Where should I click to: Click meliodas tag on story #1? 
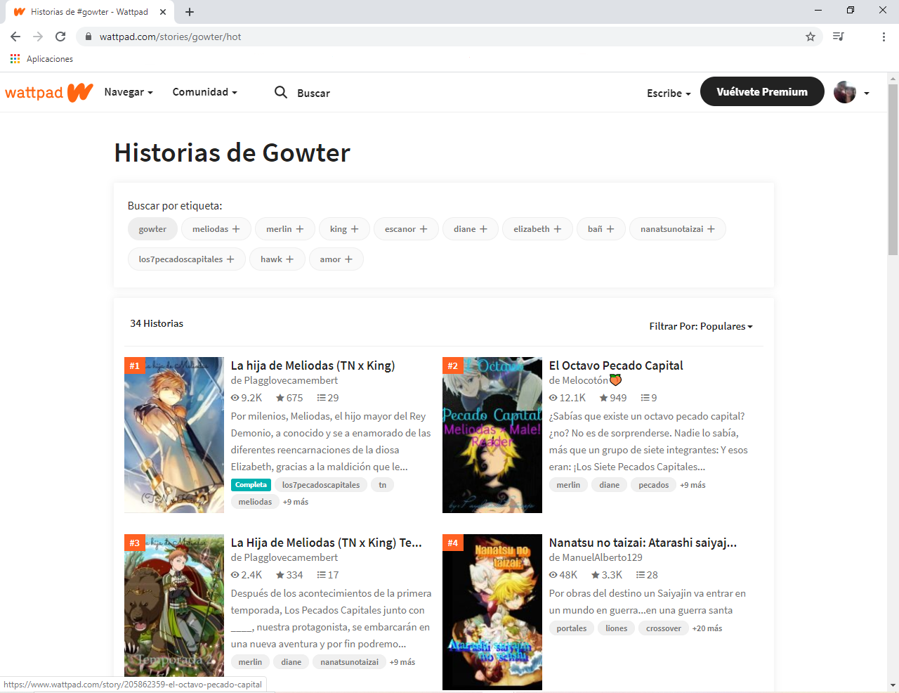pyautogui.click(x=255, y=502)
